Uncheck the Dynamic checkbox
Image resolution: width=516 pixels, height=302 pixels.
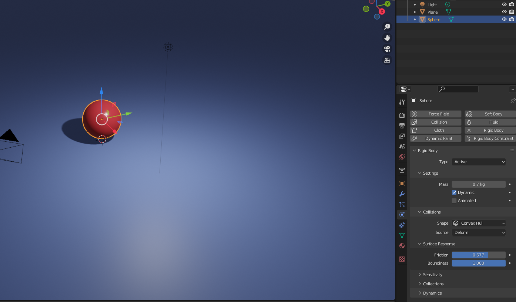coord(454,192)
